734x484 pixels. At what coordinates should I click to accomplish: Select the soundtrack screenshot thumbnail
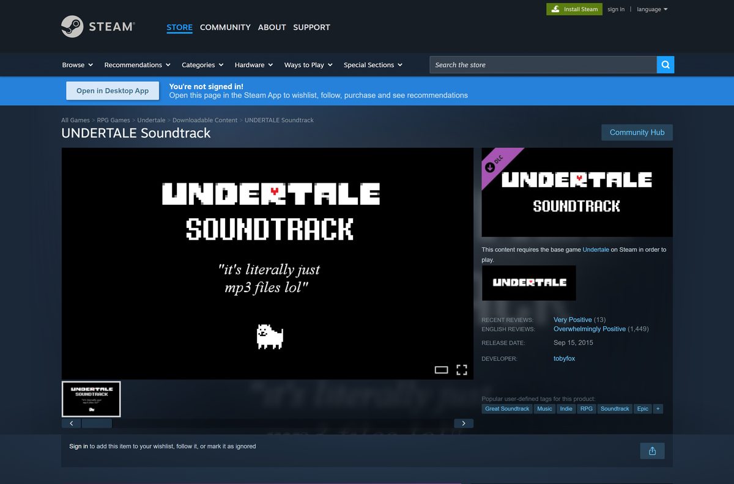click(91, 399)
